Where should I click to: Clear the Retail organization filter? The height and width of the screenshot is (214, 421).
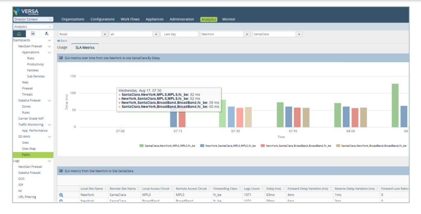pos(105,34)
